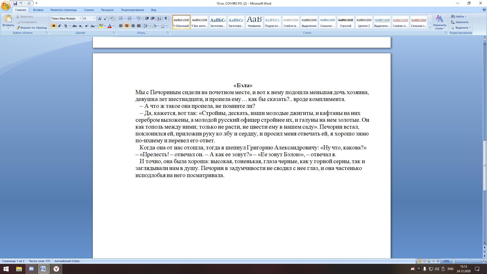The image size is (487, 274).
Task: Apply Без интервала style
Action: click(199, 22)
